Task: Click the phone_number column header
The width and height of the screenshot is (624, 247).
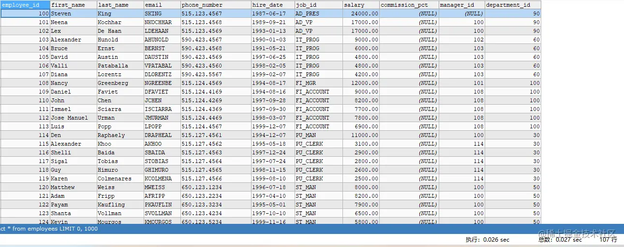Action: (216, 5)
